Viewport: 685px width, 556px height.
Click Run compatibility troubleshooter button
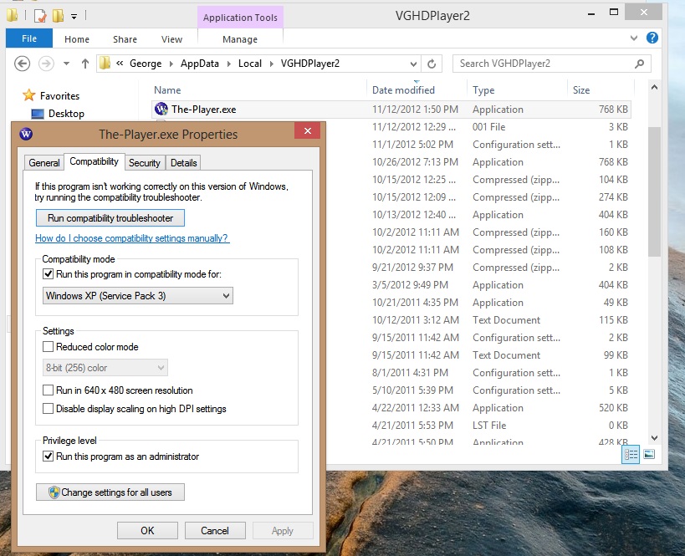pyautogui.click(x=110, y=218)
